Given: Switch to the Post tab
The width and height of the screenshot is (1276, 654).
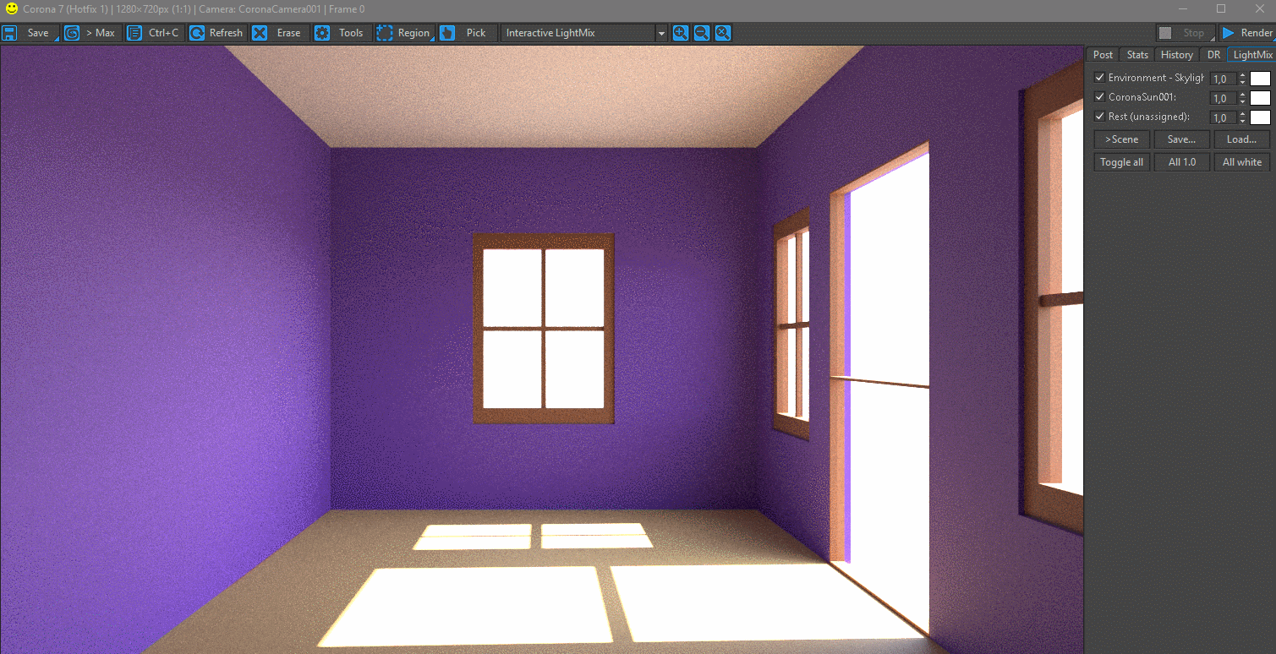Looking at the screenshot, I should point(1103,55).
